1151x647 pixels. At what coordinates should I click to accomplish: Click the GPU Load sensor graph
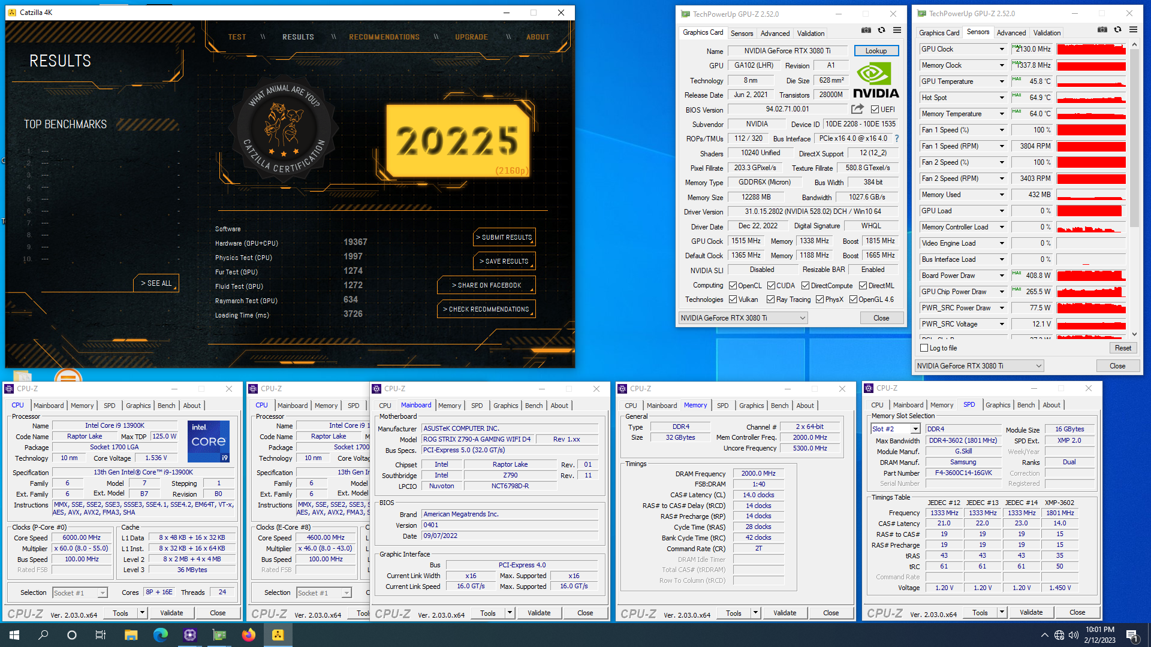pyautogui.click(x=1091, y=211)
